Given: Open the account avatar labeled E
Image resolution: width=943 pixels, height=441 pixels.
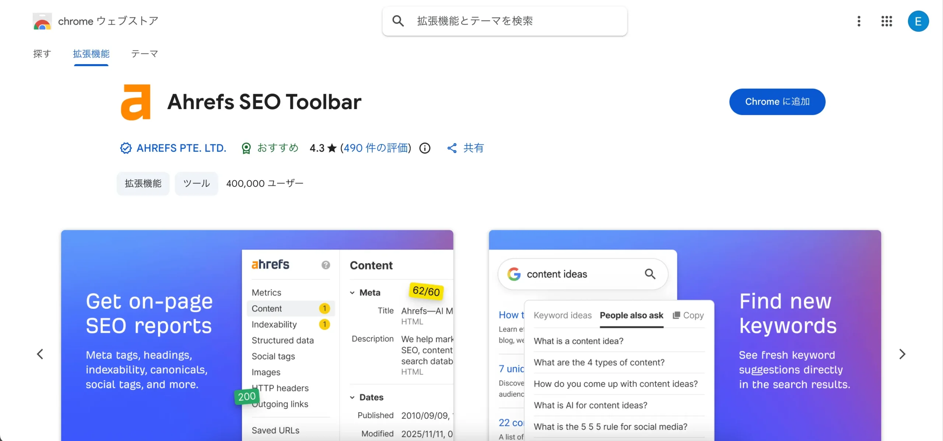Looking at the screenshot, I should 918,21.
